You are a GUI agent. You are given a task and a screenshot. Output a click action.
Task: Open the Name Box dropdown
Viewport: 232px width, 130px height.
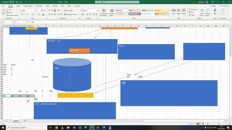(11, 22)
